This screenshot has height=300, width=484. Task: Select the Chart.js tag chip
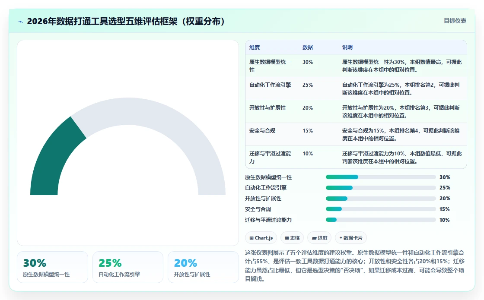point(261,238)
